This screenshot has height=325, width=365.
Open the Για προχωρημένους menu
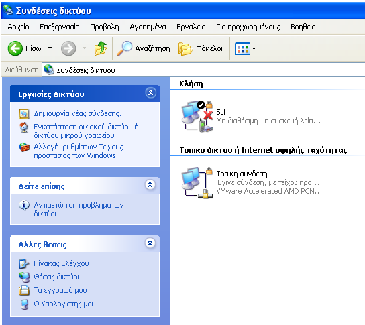coord(248,27)
